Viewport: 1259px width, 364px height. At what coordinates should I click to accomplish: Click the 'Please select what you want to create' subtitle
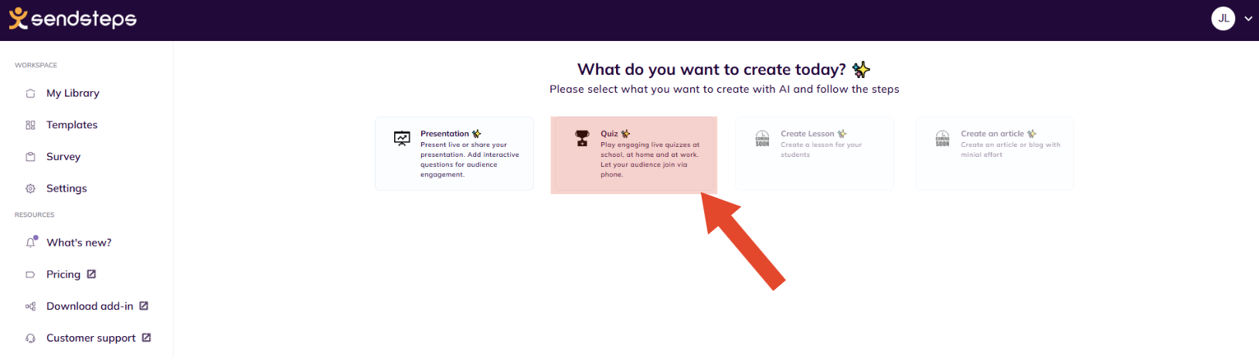pos(724,89)
